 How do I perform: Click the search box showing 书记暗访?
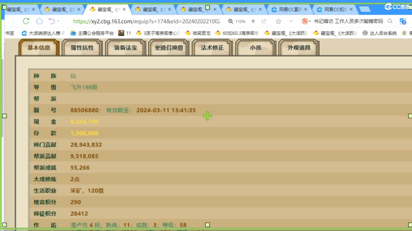pyautogui.click(x=348, y=21)
